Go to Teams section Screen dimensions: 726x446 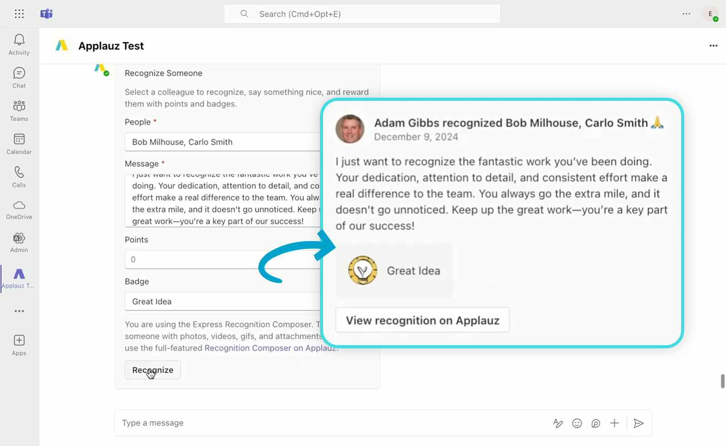pos(19,106)
